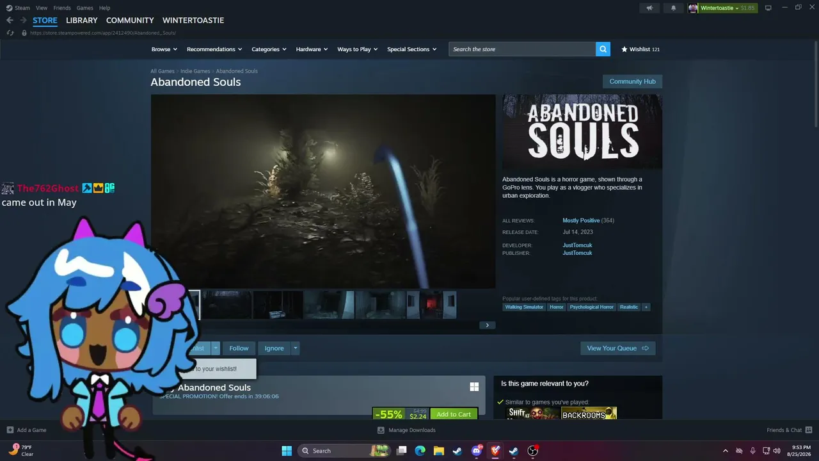Open the JustTomcuk publisher link
Viewport: 819px width, 461px height.
coord(577,253)
